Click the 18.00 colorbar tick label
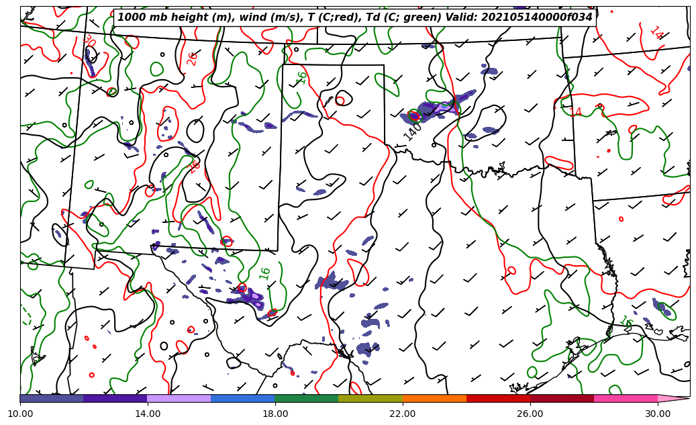Image resolution: width=696 pixels, height=425 pixels. pyautogui.click(x=275, y=414)
